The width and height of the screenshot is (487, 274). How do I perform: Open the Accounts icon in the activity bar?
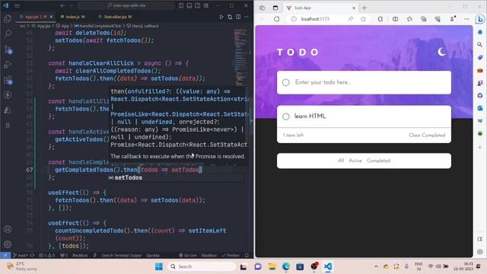(x=8, y=229)
